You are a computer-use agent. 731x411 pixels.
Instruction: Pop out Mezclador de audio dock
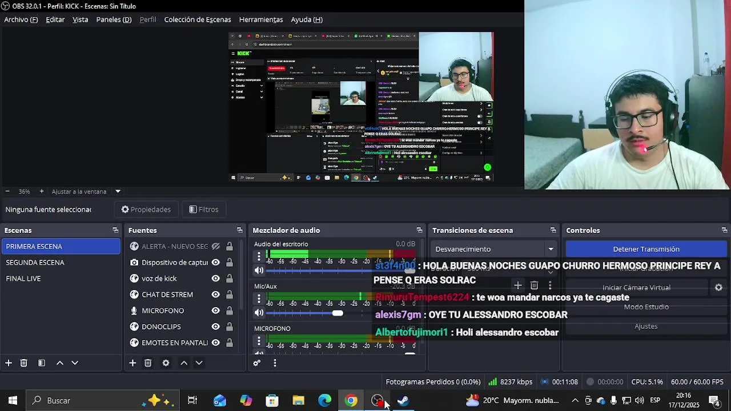tap(420, 230)
